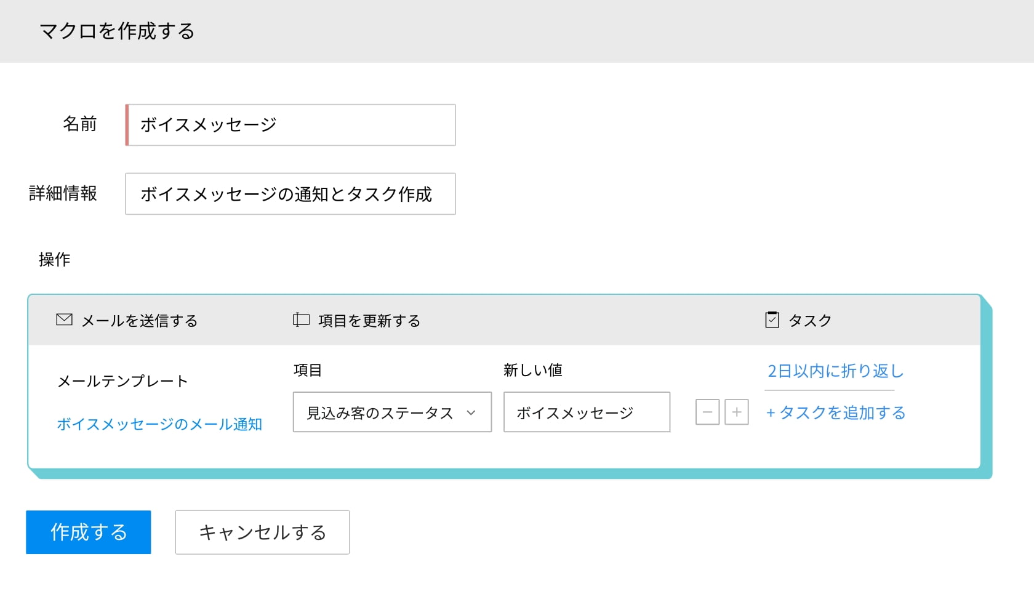This screenshot has height=591, width=1034.
Task: Click the 作成する button
Action: tap(89, 532)
